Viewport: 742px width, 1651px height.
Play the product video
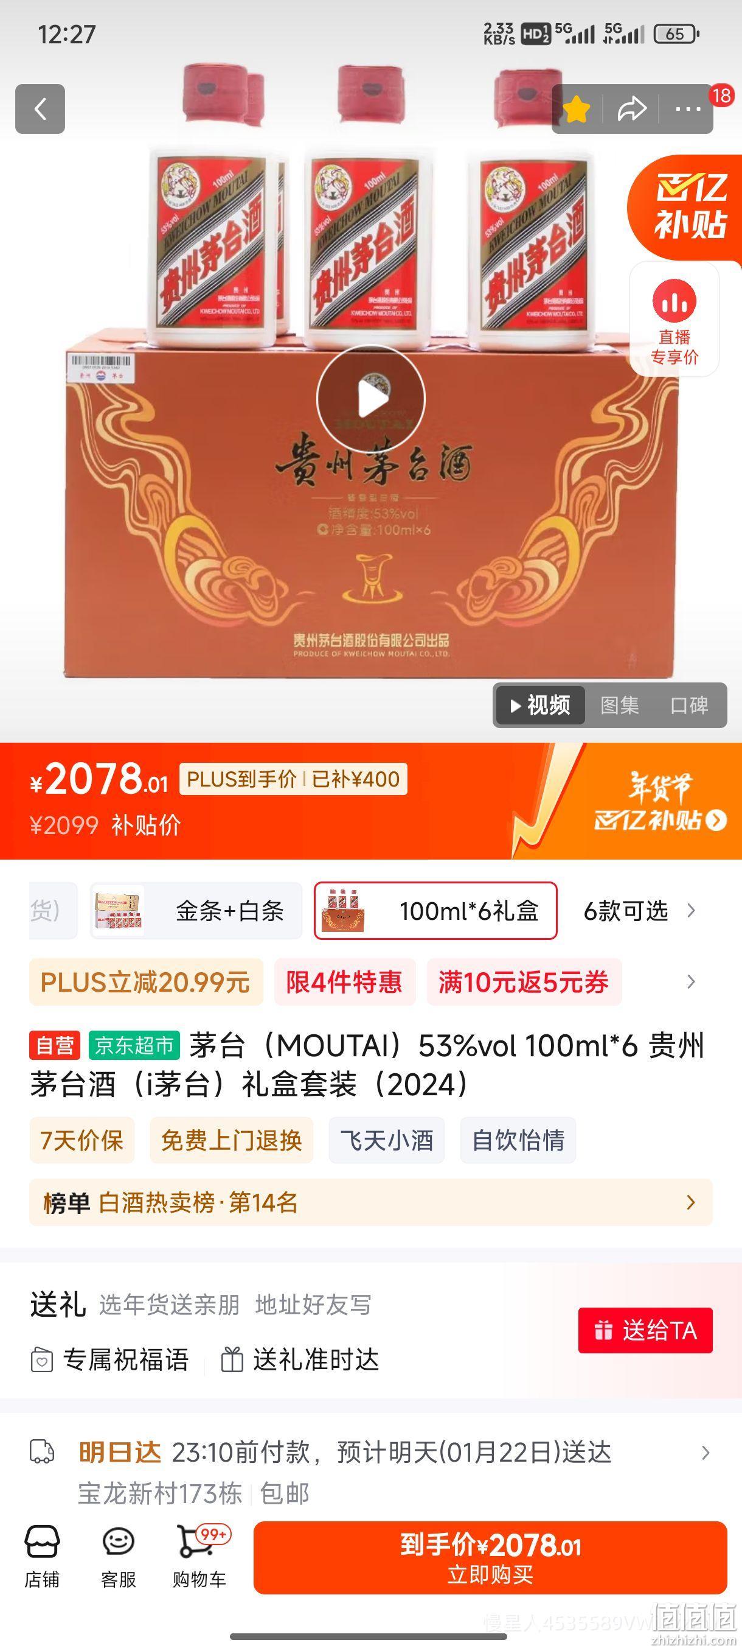pyautogui.click(x=370, y=399)
